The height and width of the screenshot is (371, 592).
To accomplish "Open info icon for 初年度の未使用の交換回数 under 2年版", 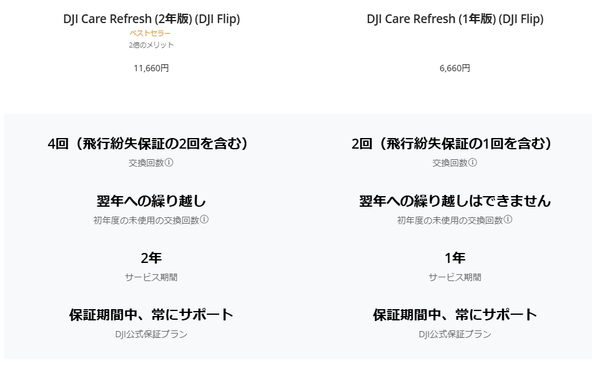I will point(204,220).
